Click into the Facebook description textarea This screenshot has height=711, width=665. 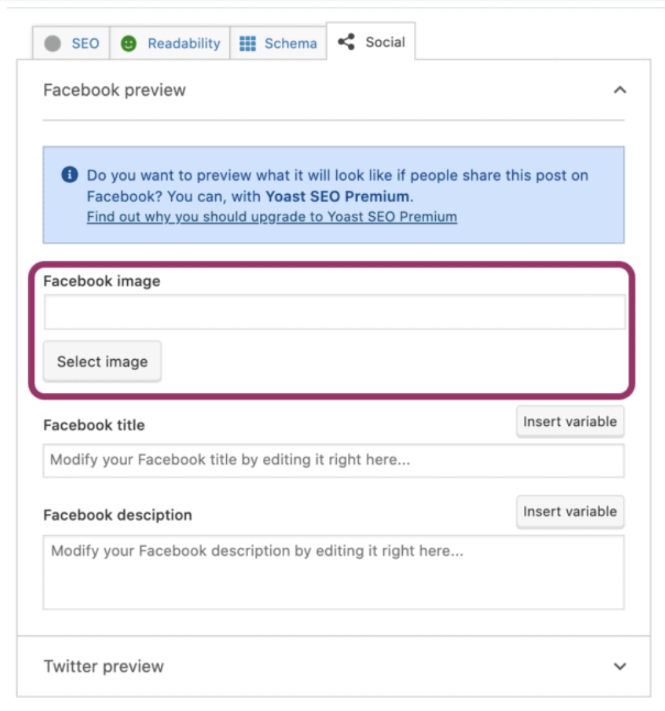(334, 572)
